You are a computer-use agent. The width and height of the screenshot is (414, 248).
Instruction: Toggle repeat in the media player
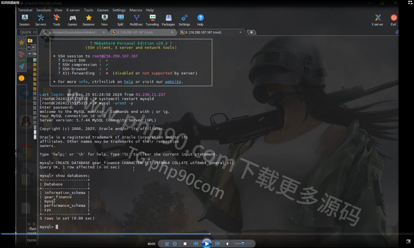(x=175, y=244)
